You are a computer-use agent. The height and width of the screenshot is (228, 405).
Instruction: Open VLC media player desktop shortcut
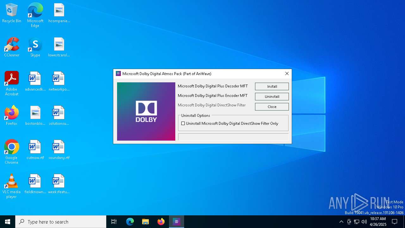coord(12,186)
